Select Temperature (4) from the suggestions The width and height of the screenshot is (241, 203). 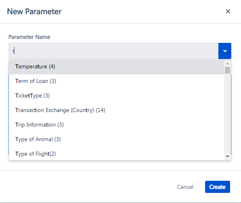[x=117, y=67]
